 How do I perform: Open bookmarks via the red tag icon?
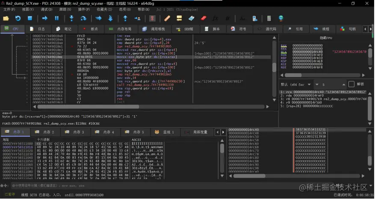(204, 18)
